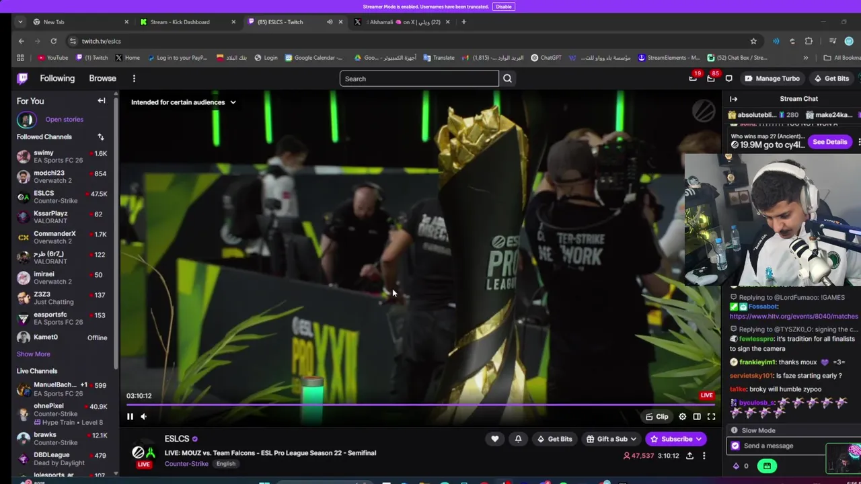This screenshot has height=484, width=861.
Task: Open the Twitch home logo
Action: pos(22,79)
